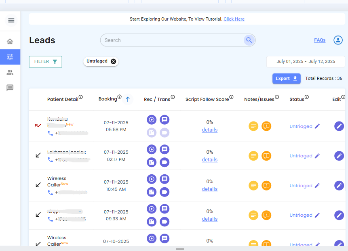Open the hamburger menu in the sidebar

11,21
